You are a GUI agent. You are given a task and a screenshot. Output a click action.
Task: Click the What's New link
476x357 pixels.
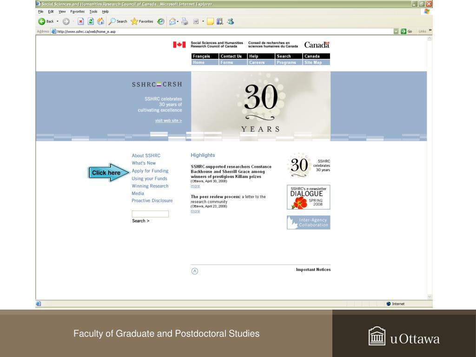[x=144, y=163]
